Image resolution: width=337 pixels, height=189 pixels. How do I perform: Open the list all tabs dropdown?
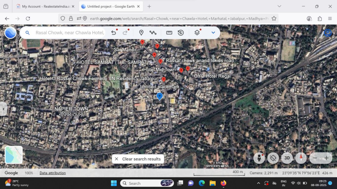(279, 6)
